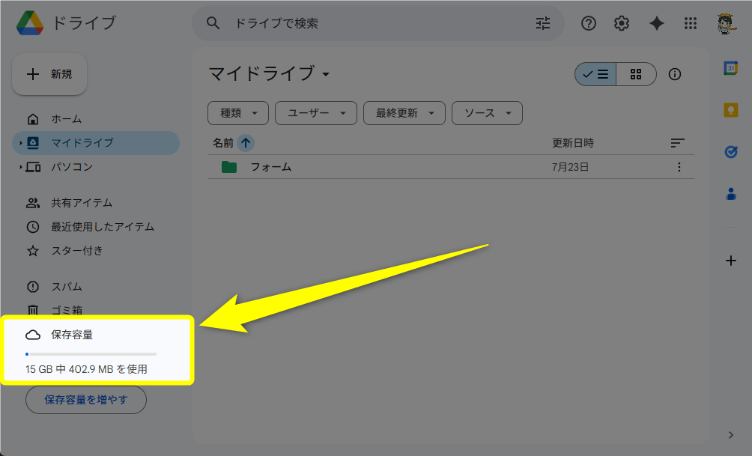This screenshot has width=752, height=456.
Task: Toggle the name column sort direction arrow
Action: click(x=246, y=142)
